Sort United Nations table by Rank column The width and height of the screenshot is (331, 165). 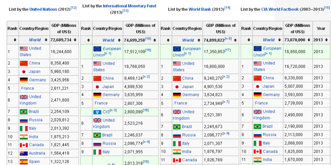click(x=15, y=40)
